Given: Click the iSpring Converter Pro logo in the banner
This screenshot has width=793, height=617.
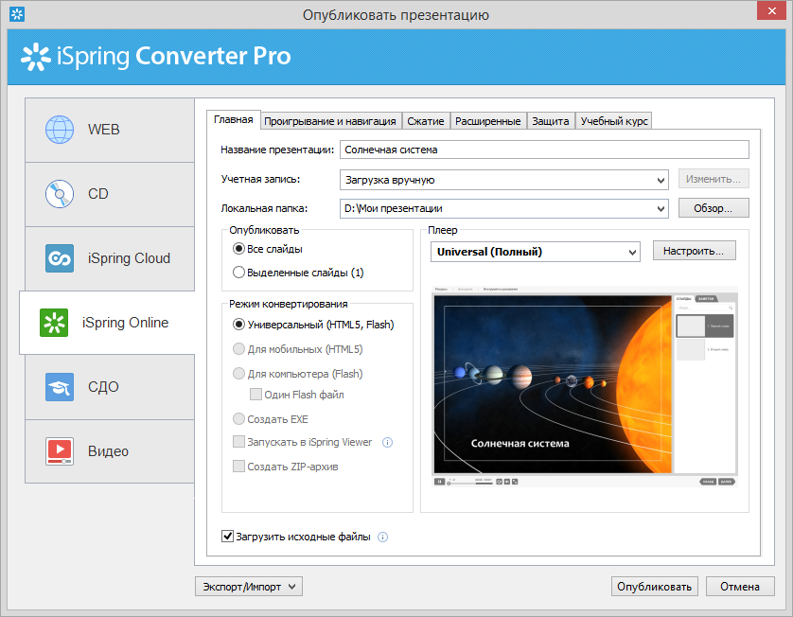Looking at the screenshot, I should [156, 56].
